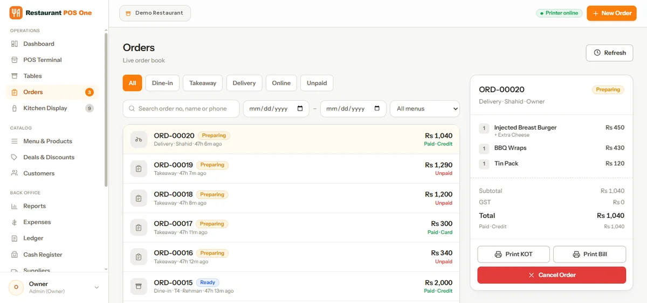Select order ORD-00017 row

pyautogui.click(x=291, y=228)
